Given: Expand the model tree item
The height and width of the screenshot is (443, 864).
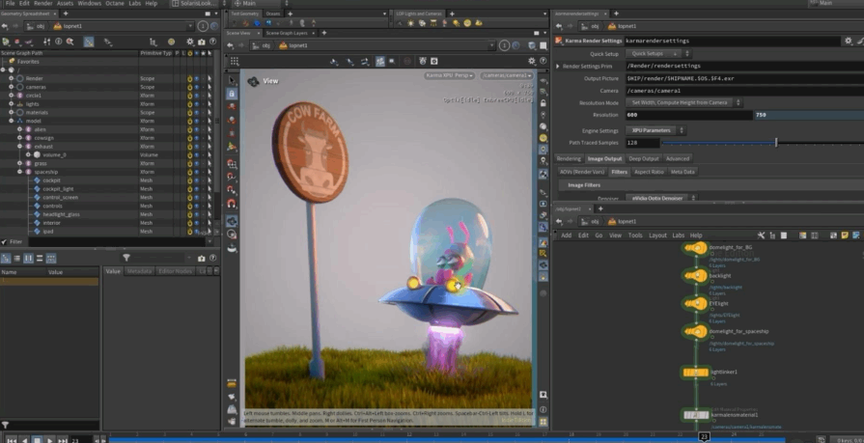Looking at the screenshot, I should (11, 121).
